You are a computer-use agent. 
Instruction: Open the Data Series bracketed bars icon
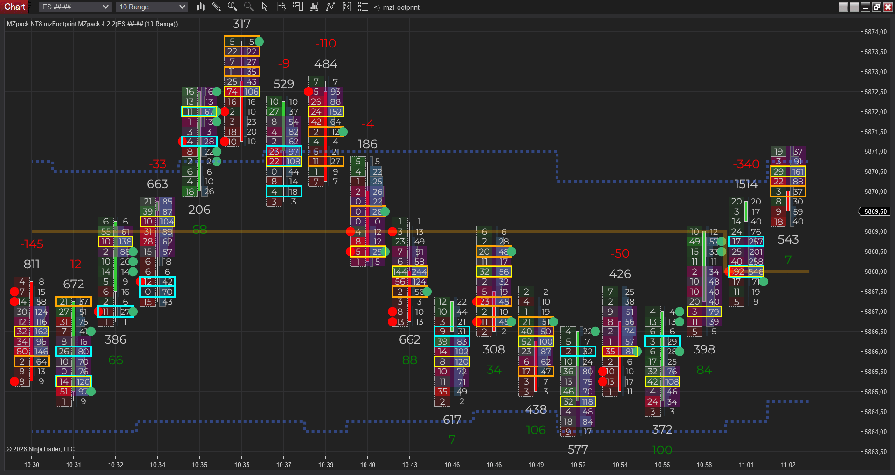pos(314,7)
